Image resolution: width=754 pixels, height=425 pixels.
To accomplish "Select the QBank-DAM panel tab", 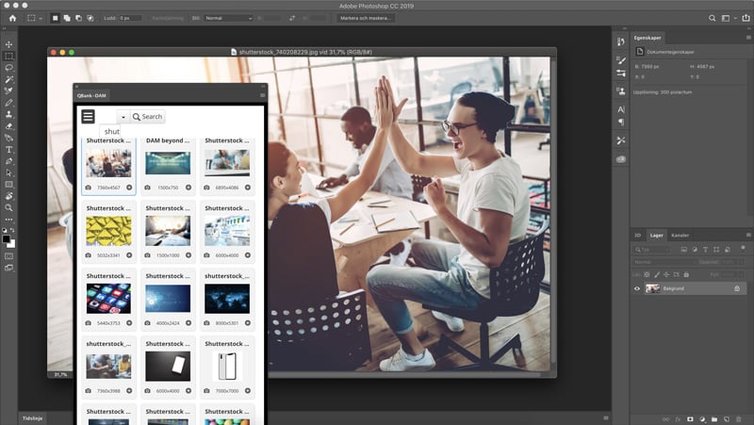I will click(x=91, y=95).
